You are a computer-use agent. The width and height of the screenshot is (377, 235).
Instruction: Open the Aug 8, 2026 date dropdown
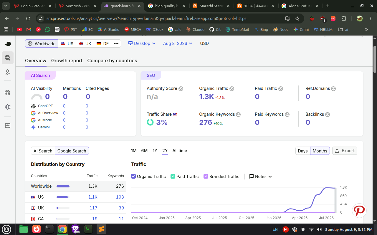pyautogui.click(x=178, y=43)
